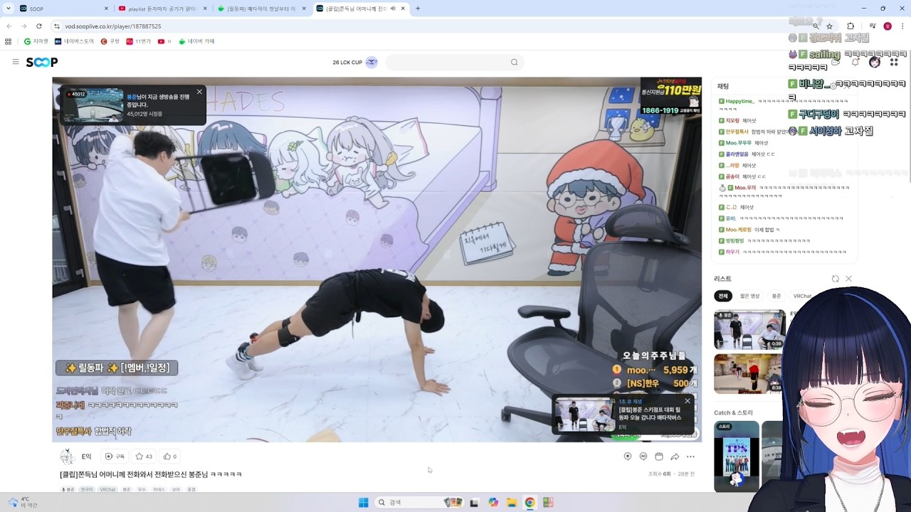Refresh the 리스트 video list
This screenshot has height=512, width=911.
(x=836, y=279)
